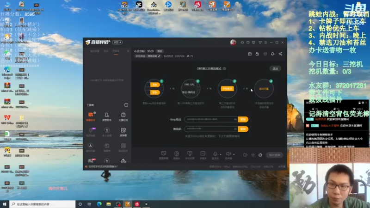Switch to the second scene tab
The image size is (370, 208).
106,51
